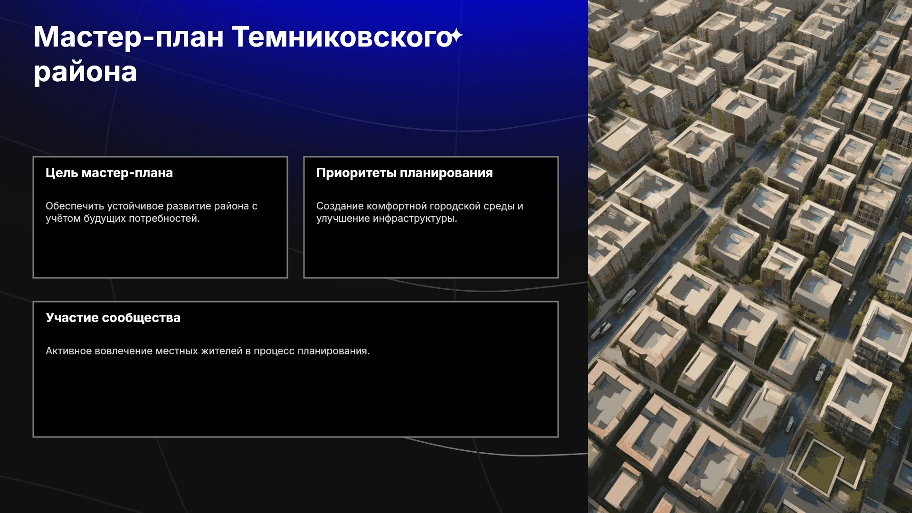912x513 pixels.
Task: Click the sparkle star icon beside the title
Action: click(456, 36)
